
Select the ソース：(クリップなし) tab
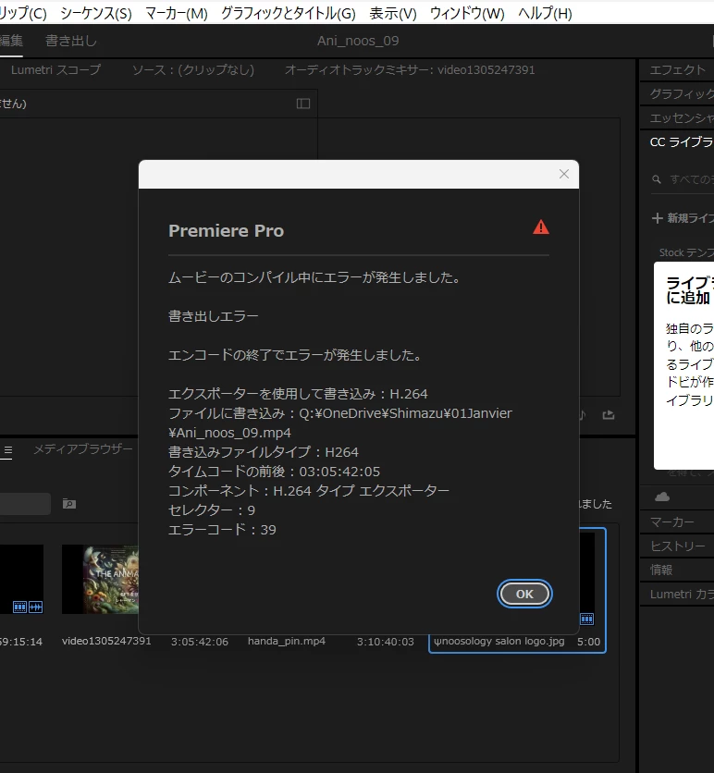[x=192, y=70]
